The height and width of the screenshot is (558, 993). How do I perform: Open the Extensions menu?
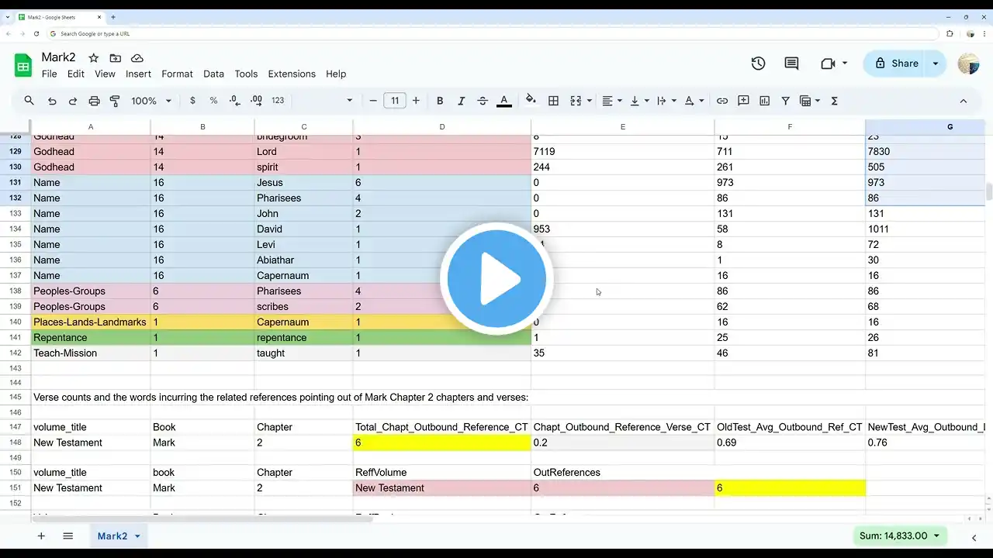292,74
